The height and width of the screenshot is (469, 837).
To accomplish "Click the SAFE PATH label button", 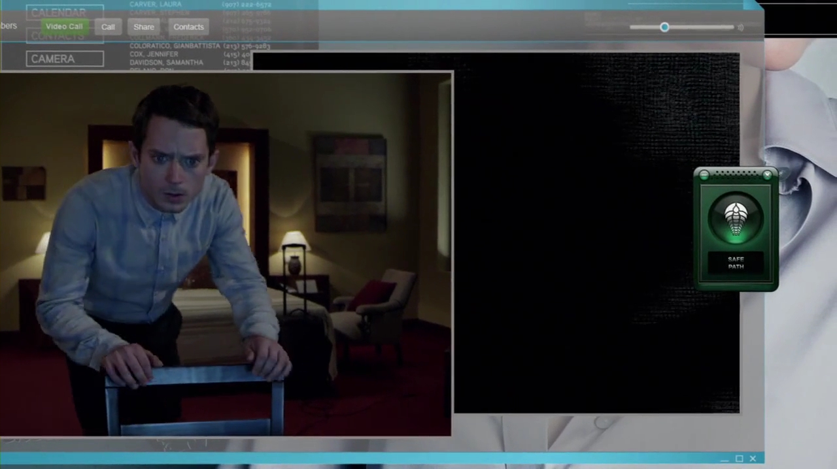I will point(736,263).
